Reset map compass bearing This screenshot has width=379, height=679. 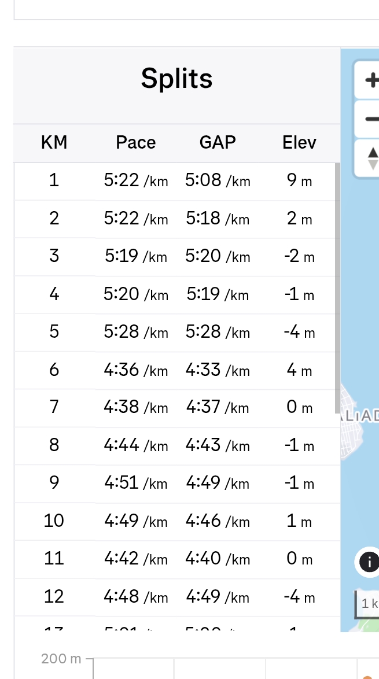(x=371, y=158)
